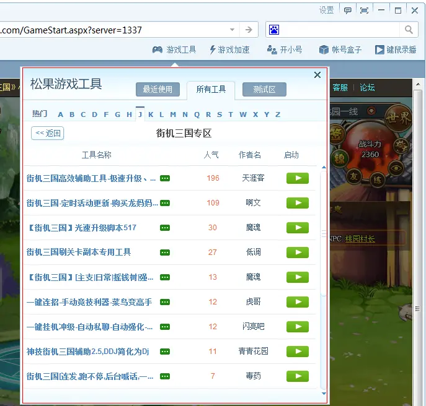Toggle the fullscreen icon in title bar
This screenshot has height=406, width=426.
[x=364, y=11]
